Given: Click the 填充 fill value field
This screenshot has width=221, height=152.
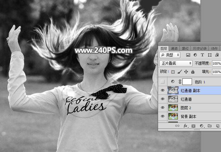Looking at the screenshot, I should coord(217,72).
